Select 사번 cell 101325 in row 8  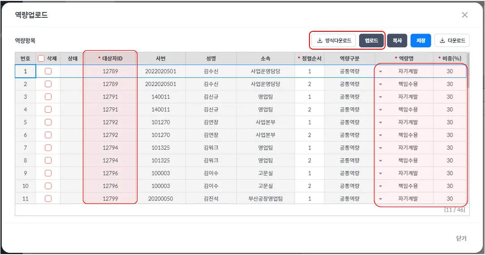click(x=161, y=161)
